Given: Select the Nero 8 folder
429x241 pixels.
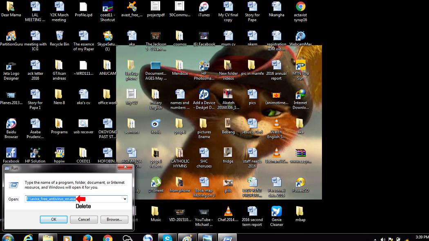Looking at the screenshot, I should [x=59, y=97].
